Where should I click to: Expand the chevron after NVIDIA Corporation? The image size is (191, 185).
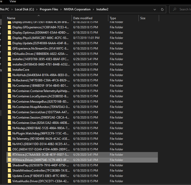[93, 9]
